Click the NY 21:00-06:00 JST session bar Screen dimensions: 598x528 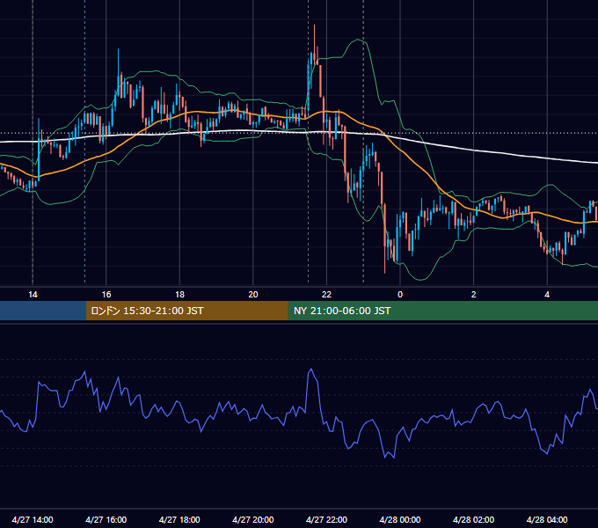442,311
